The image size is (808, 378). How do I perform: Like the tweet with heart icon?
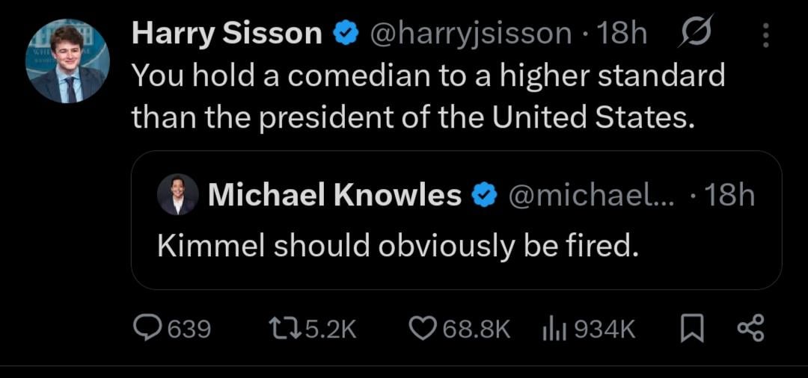423,328
